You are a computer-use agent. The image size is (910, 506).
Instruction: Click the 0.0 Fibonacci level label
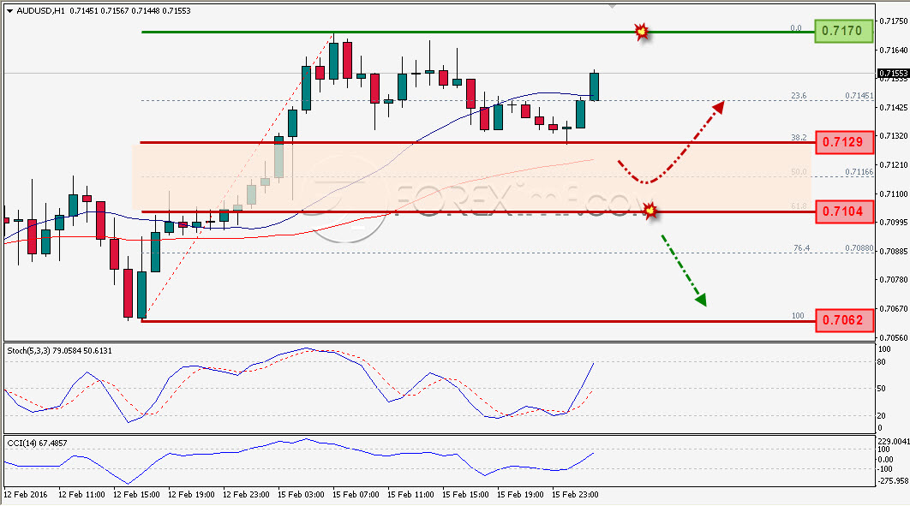pos(796,27)
